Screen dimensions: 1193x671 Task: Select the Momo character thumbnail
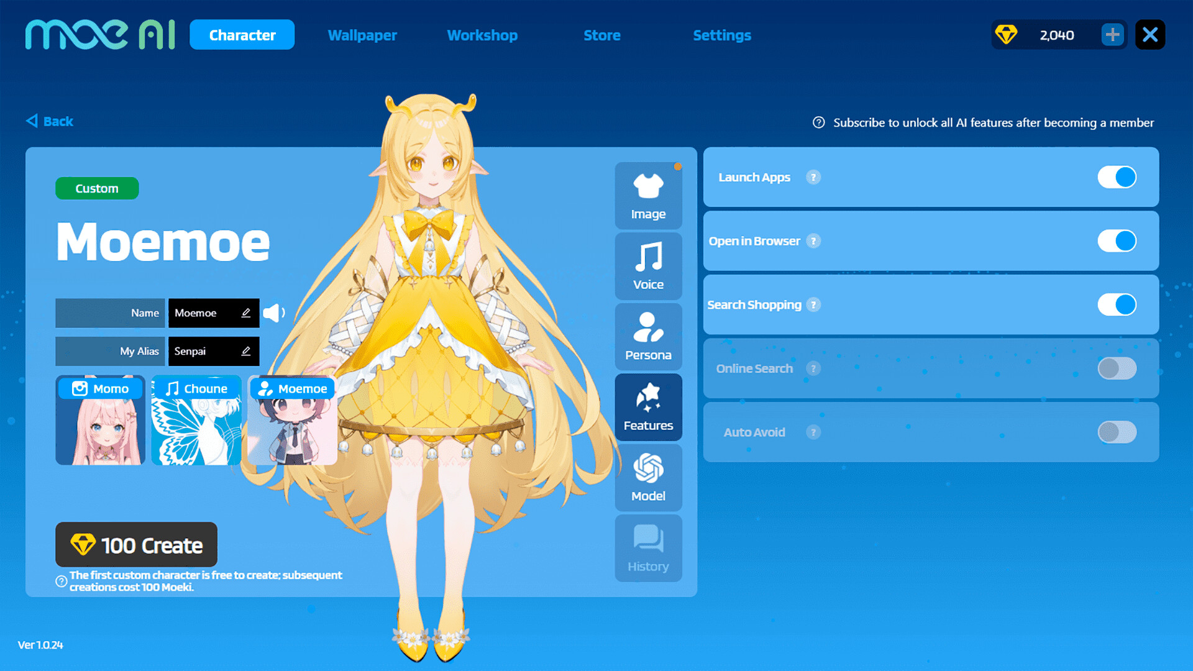click(x=101, y=420)
